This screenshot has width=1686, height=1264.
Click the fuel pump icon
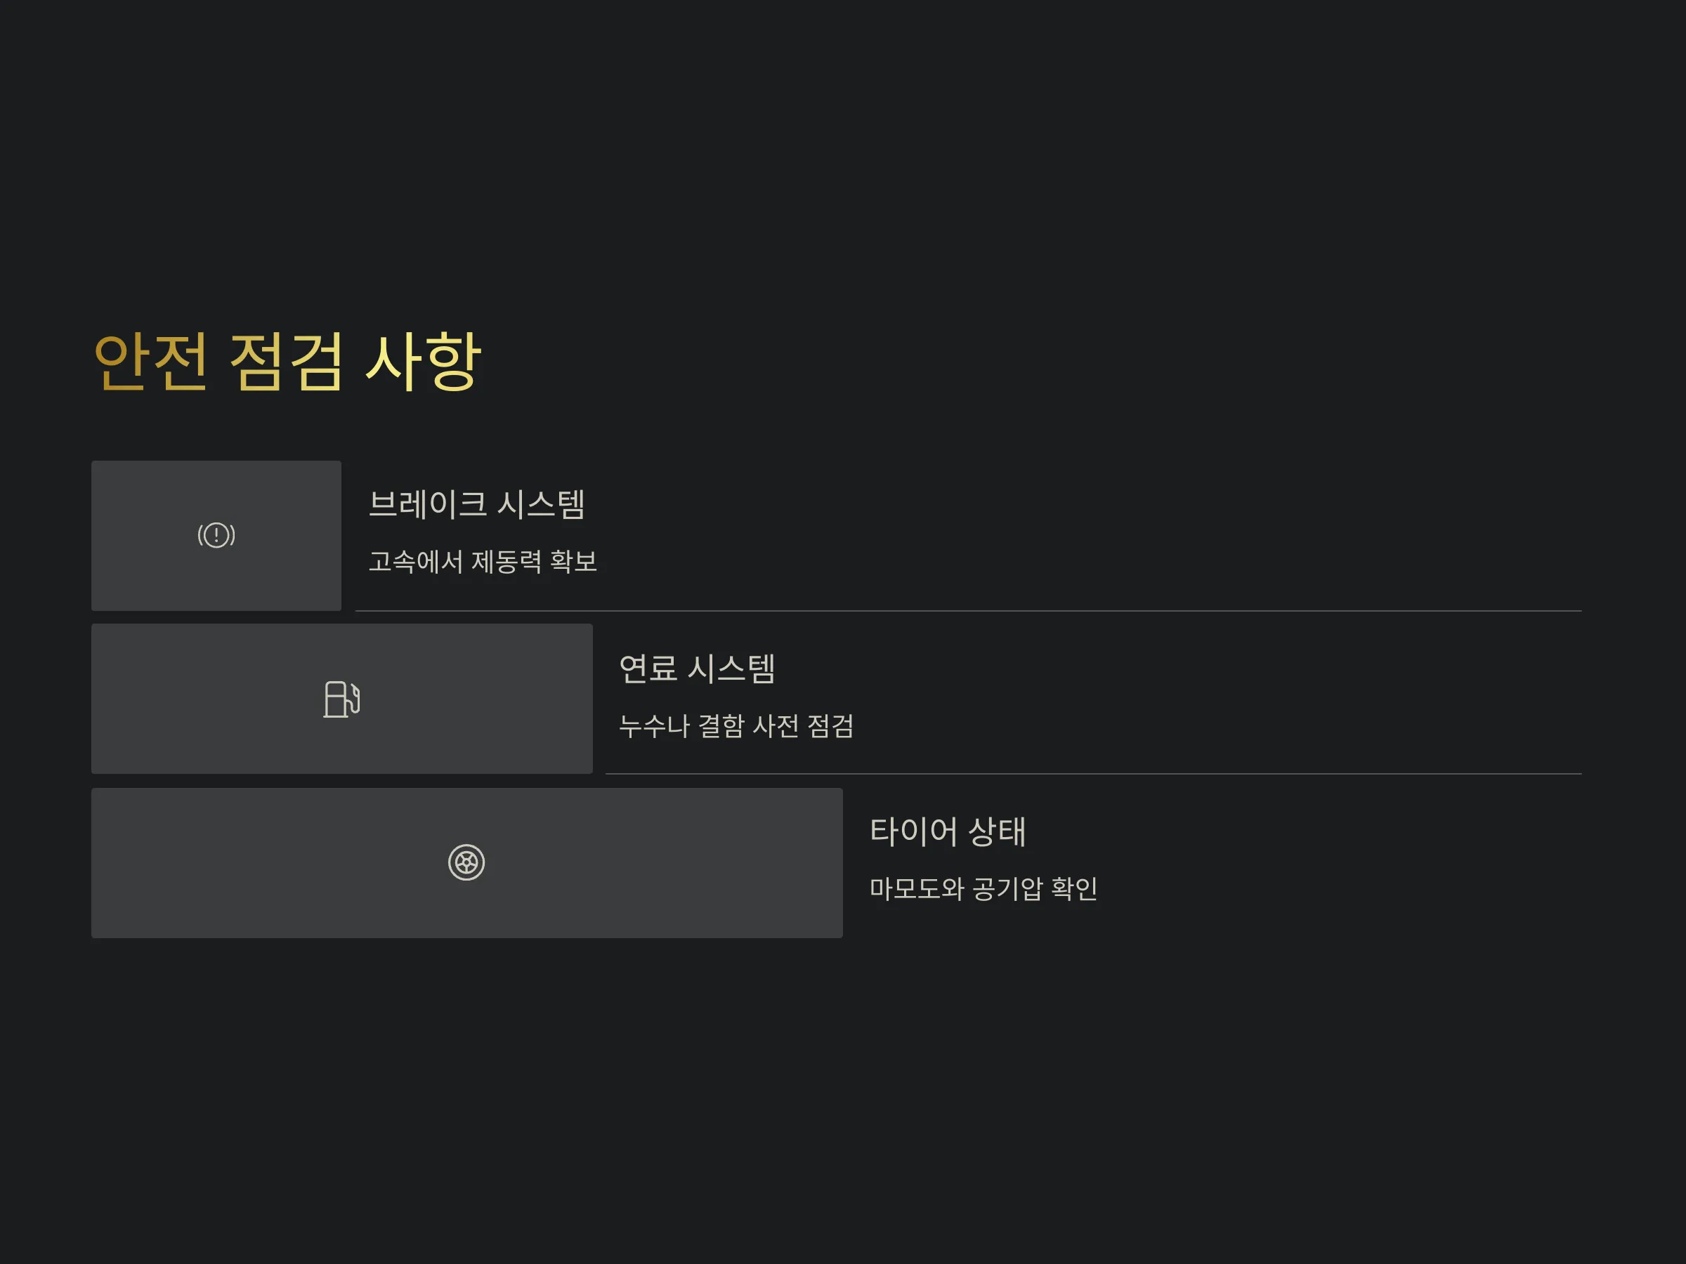[341, 699]
